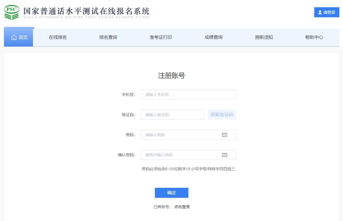Image resolution: width=343 pixels, height=221 pixels.
Task: Focus the 手机号 phone number field
Action: click(188, 95)
